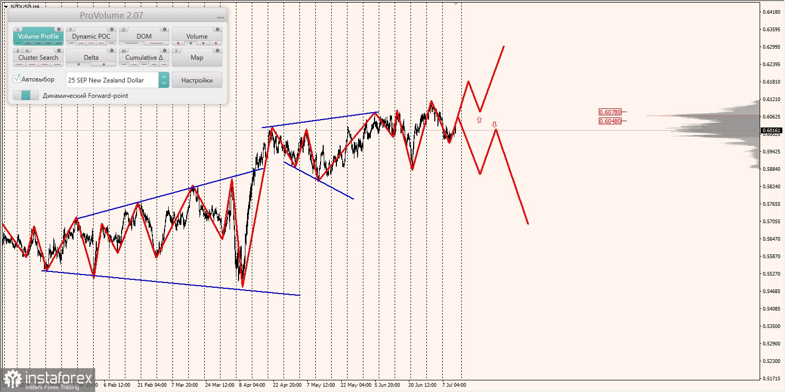Open the Настройки settings button

197,80
